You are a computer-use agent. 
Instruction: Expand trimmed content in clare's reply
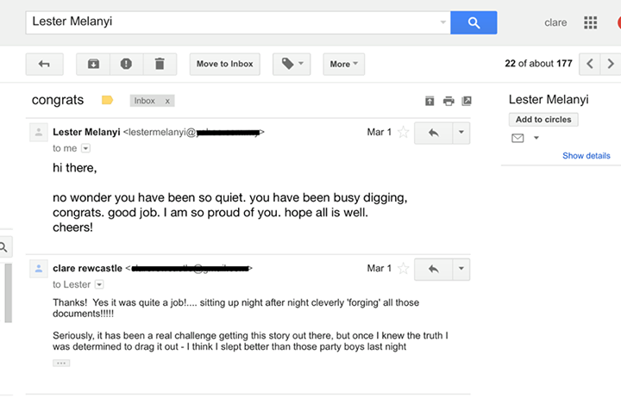[61, 363]
